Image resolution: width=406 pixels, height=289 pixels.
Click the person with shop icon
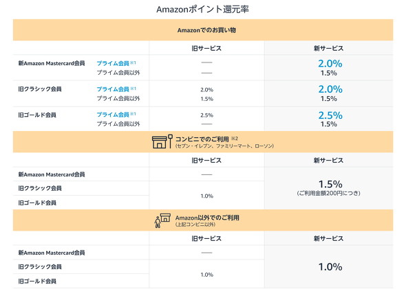click(x=162, y=220)
